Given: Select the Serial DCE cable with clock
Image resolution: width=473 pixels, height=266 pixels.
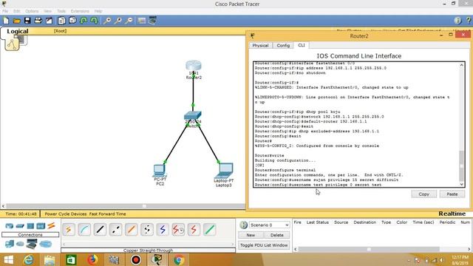Looking at the screenshot, I should [179, 230].
